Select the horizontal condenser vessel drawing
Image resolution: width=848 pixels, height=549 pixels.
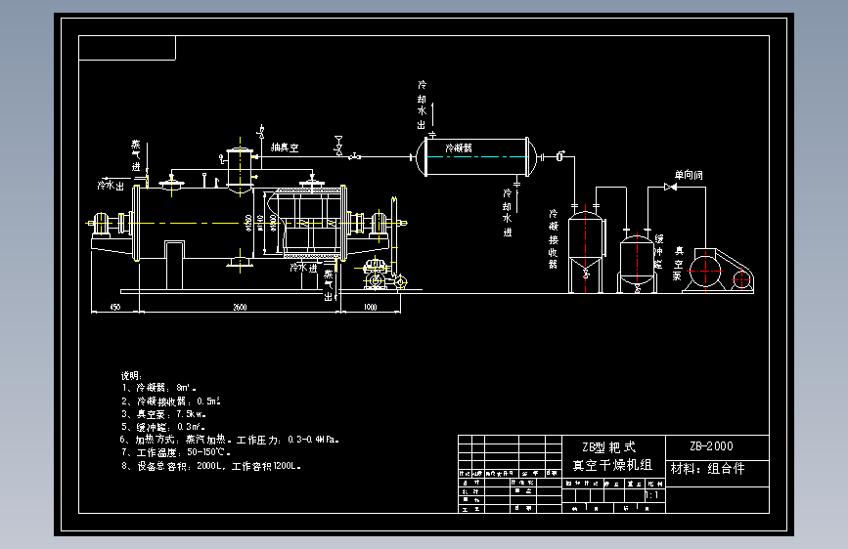476,157
